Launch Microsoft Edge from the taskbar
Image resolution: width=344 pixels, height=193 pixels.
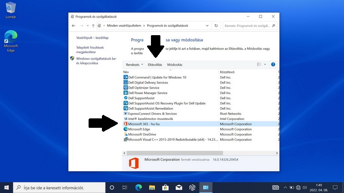coord(138,187)
